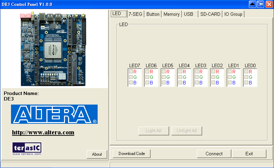This screenshot has width=274, height=168.
Task: Enable the LED0 B checkbox
Action: point(246,82)
